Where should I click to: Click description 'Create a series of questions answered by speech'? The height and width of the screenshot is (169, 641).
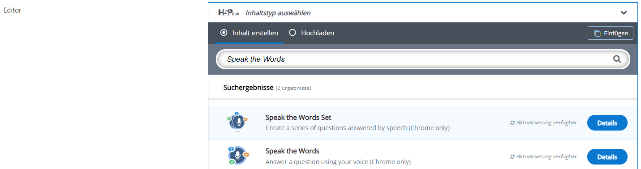click(x=357, y=128)
